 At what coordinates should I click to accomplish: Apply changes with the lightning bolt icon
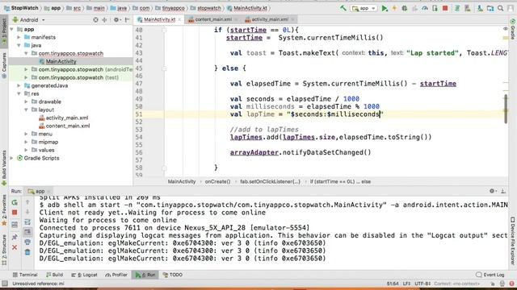[394, 8]
